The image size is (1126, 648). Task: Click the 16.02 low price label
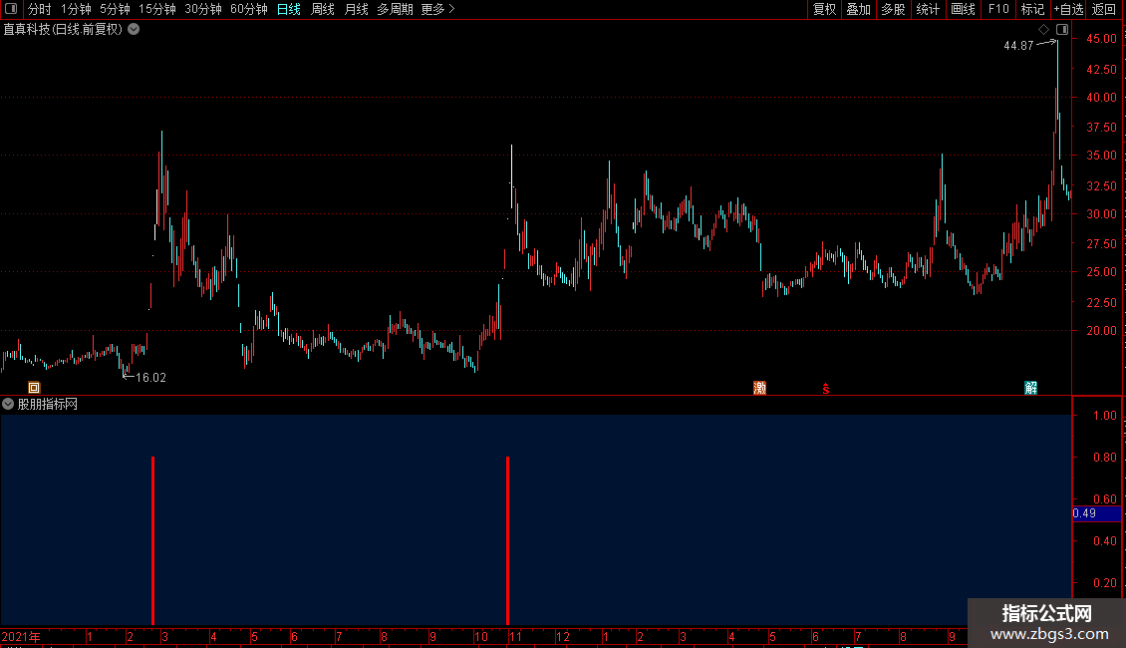150,378
